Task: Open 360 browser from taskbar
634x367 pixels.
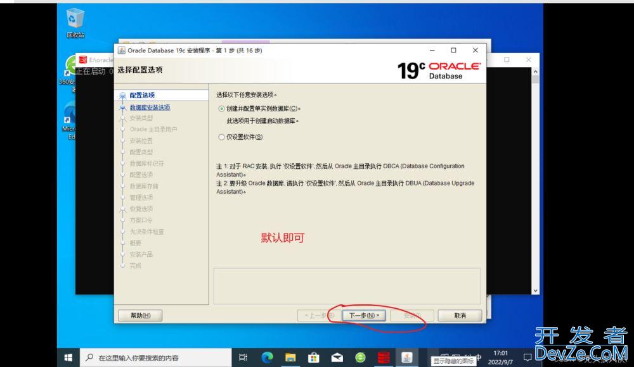Action: (x=360, y=358)
